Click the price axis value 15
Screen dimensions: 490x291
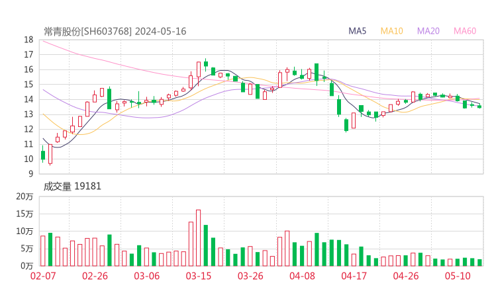[x=28, y=85]
